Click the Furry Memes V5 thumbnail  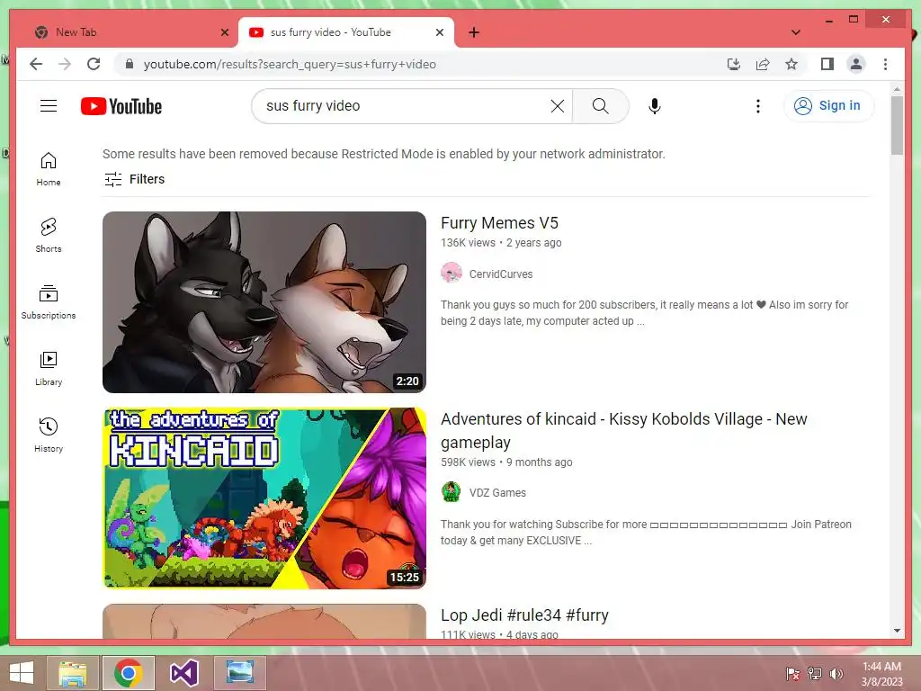[x=264, y=302]
